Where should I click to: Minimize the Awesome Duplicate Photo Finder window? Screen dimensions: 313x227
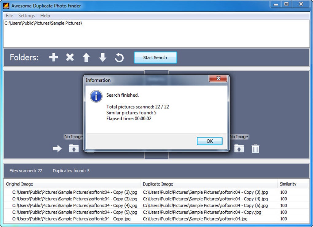pos(276,4)
